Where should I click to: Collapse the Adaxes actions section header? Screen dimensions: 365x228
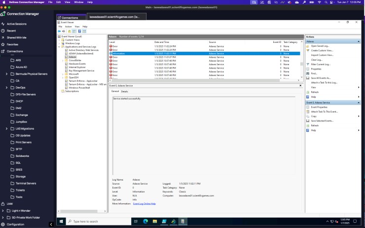coord(359,41)
